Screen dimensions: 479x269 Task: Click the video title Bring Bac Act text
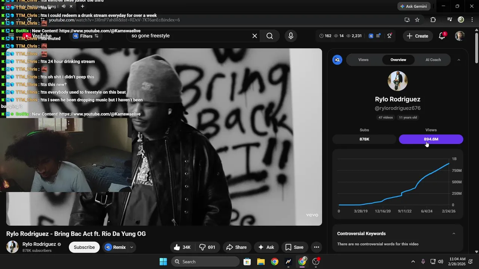76,234
